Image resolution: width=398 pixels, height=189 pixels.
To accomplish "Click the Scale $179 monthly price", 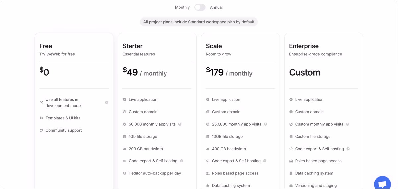I will pos(229,73).
